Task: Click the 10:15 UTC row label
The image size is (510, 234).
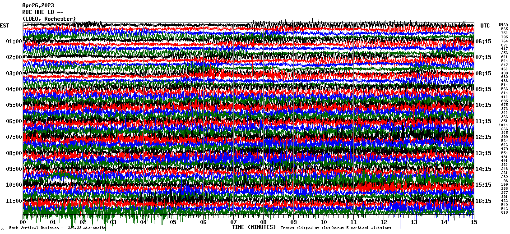Action: click(483, 105)
